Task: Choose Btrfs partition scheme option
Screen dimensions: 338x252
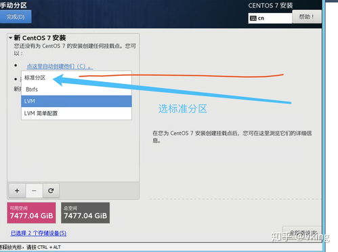Action: [x=77, y=89]
